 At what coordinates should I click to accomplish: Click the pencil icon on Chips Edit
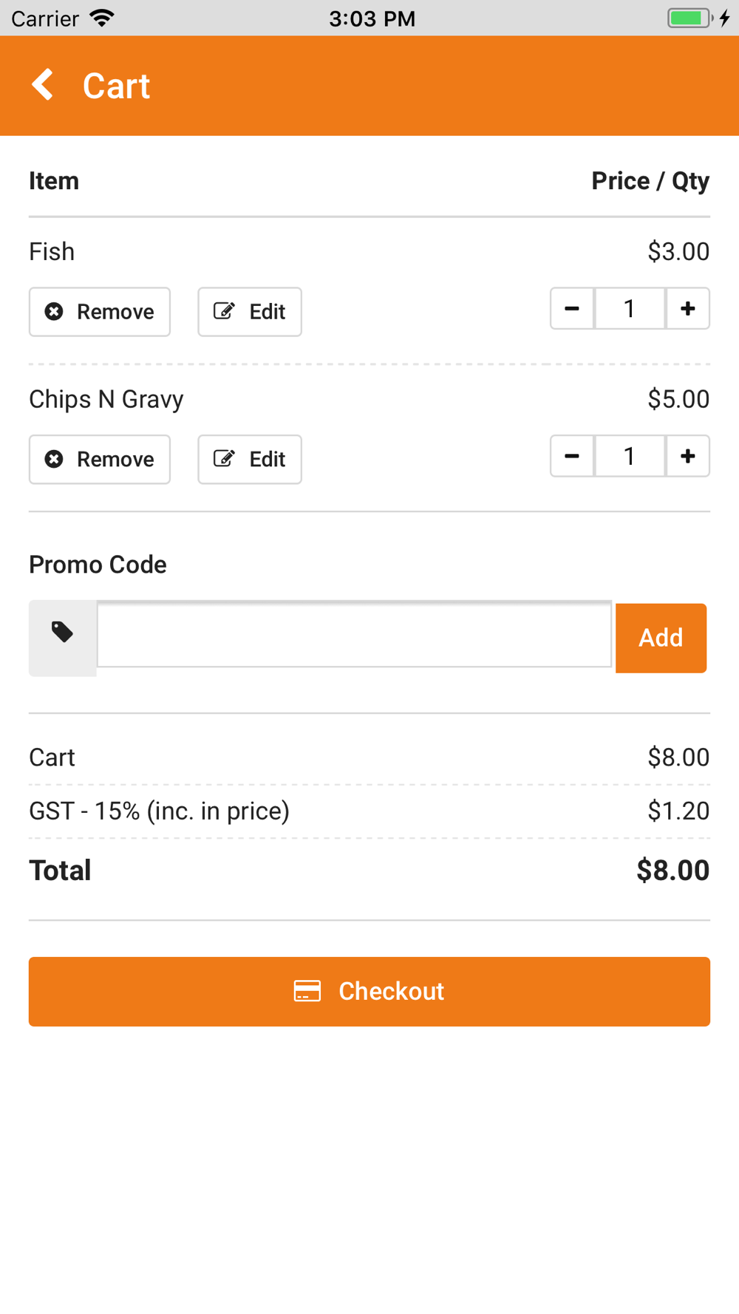click(x=224, y=459)
